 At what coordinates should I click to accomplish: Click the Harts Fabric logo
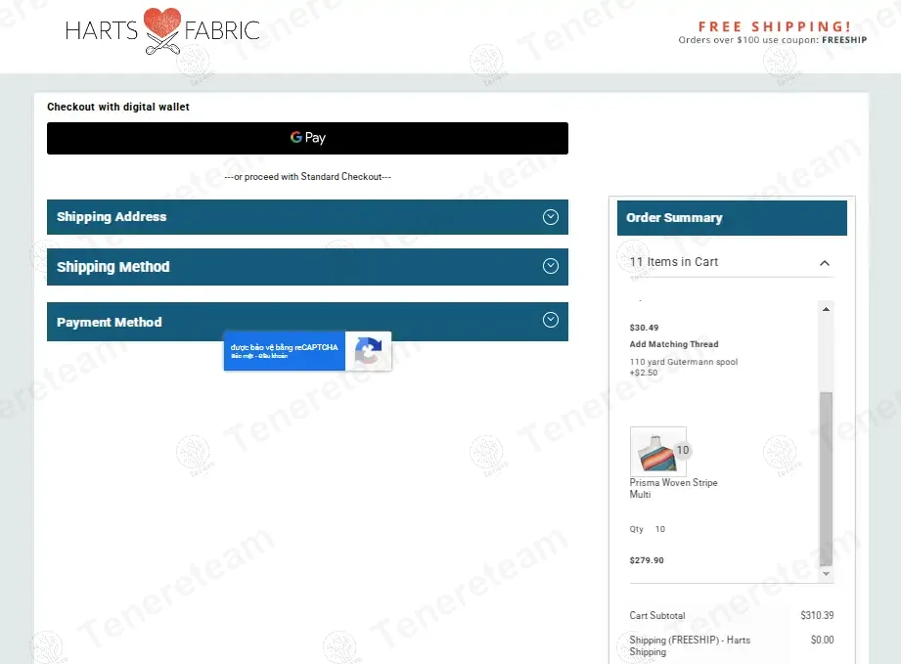(162, 31)
